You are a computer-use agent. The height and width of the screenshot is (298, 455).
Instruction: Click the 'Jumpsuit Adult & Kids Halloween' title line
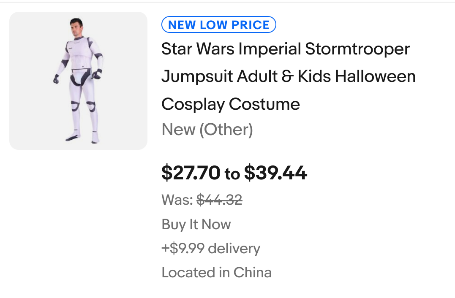point(288,77)
